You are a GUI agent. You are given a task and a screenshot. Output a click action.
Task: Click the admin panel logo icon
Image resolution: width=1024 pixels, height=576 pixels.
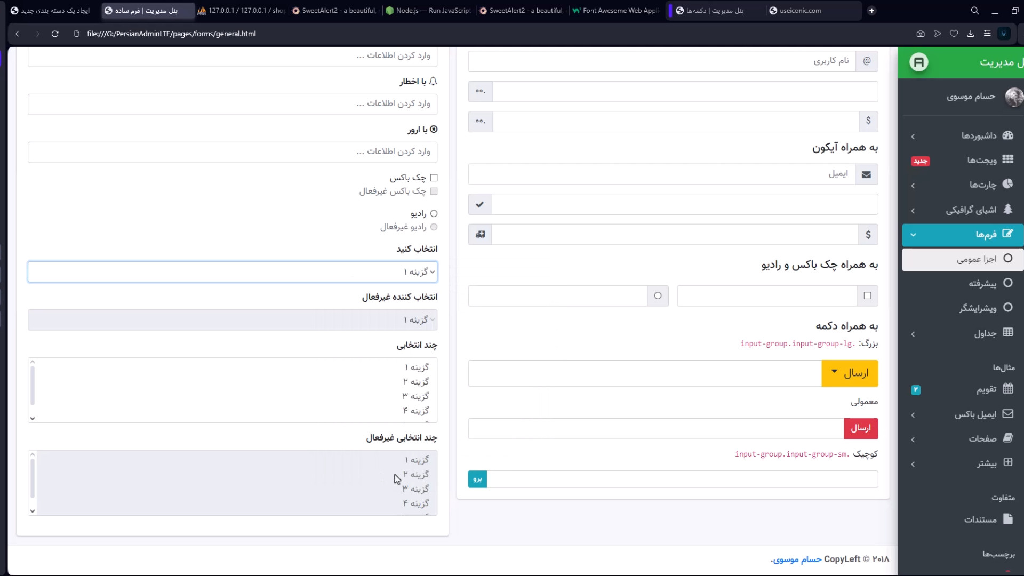click(x=918, y=62)
